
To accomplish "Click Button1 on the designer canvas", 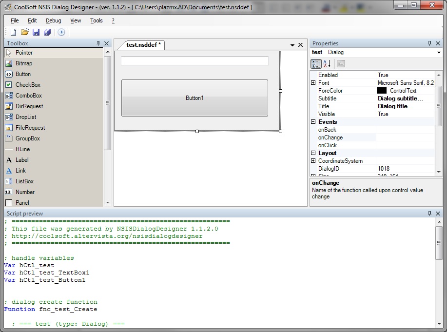I will click(194, 98).
